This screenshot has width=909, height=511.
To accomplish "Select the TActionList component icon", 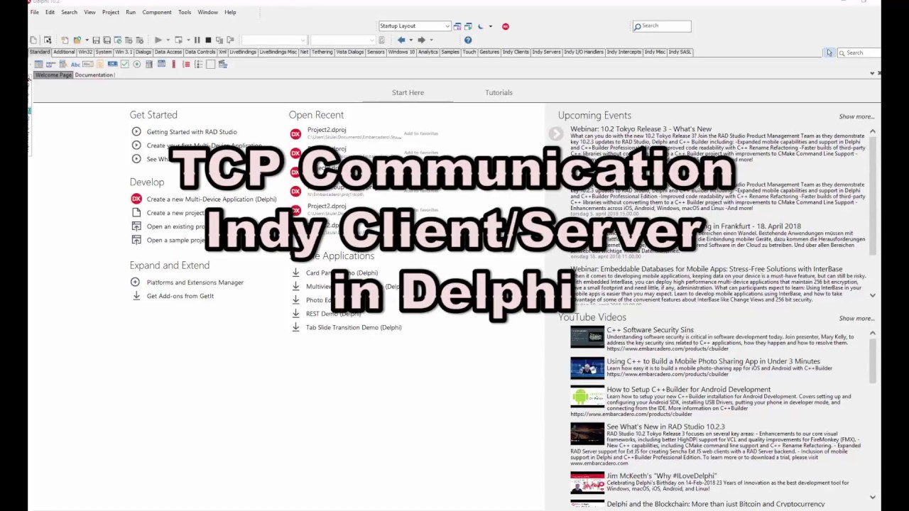I will (x=223, y=64).
